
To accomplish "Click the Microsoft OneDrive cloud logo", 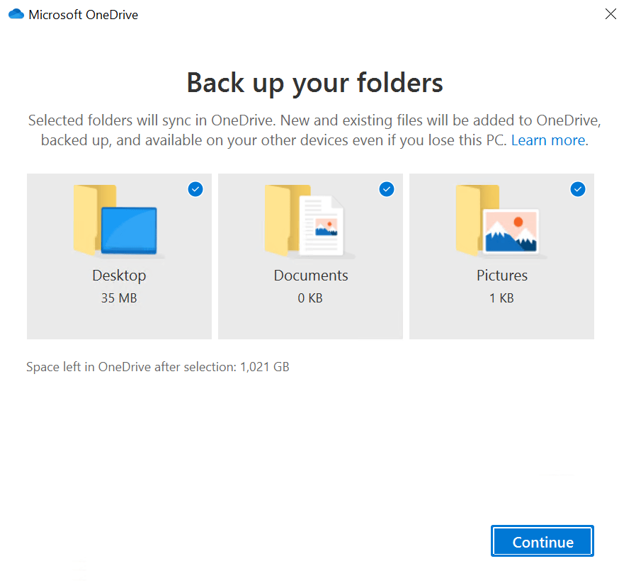I will point(16,13).
